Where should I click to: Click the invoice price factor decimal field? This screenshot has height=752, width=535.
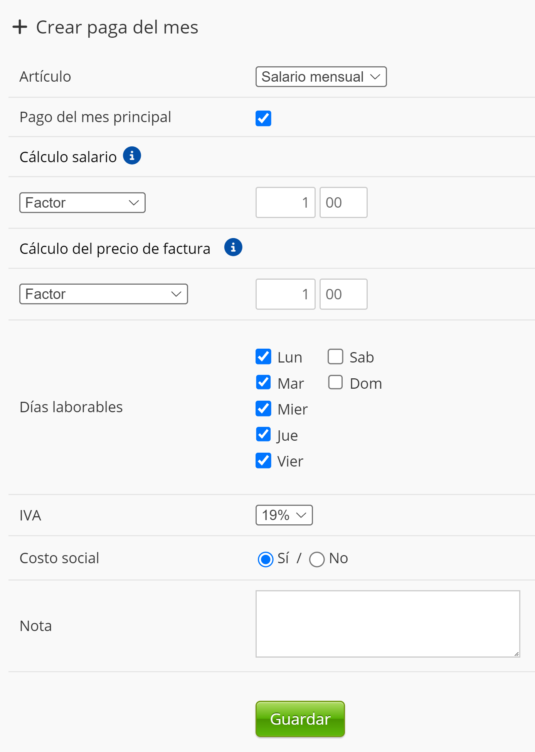343,294
